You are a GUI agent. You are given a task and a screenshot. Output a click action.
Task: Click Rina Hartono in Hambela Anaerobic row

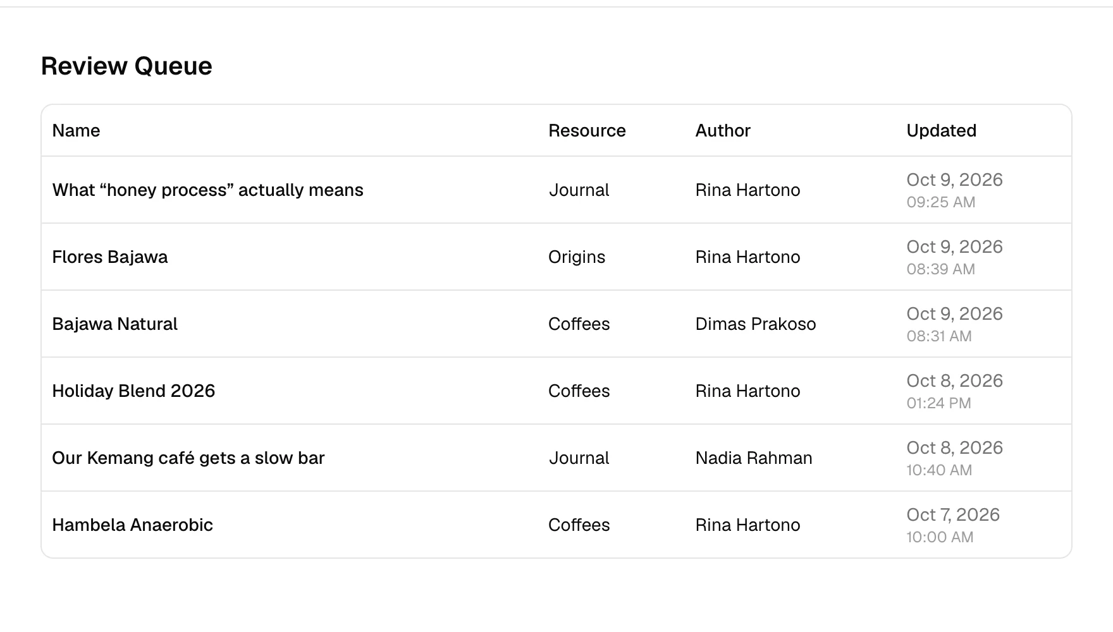tap(748, 525)
